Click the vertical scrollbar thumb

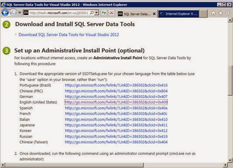[x=230, y=80]
